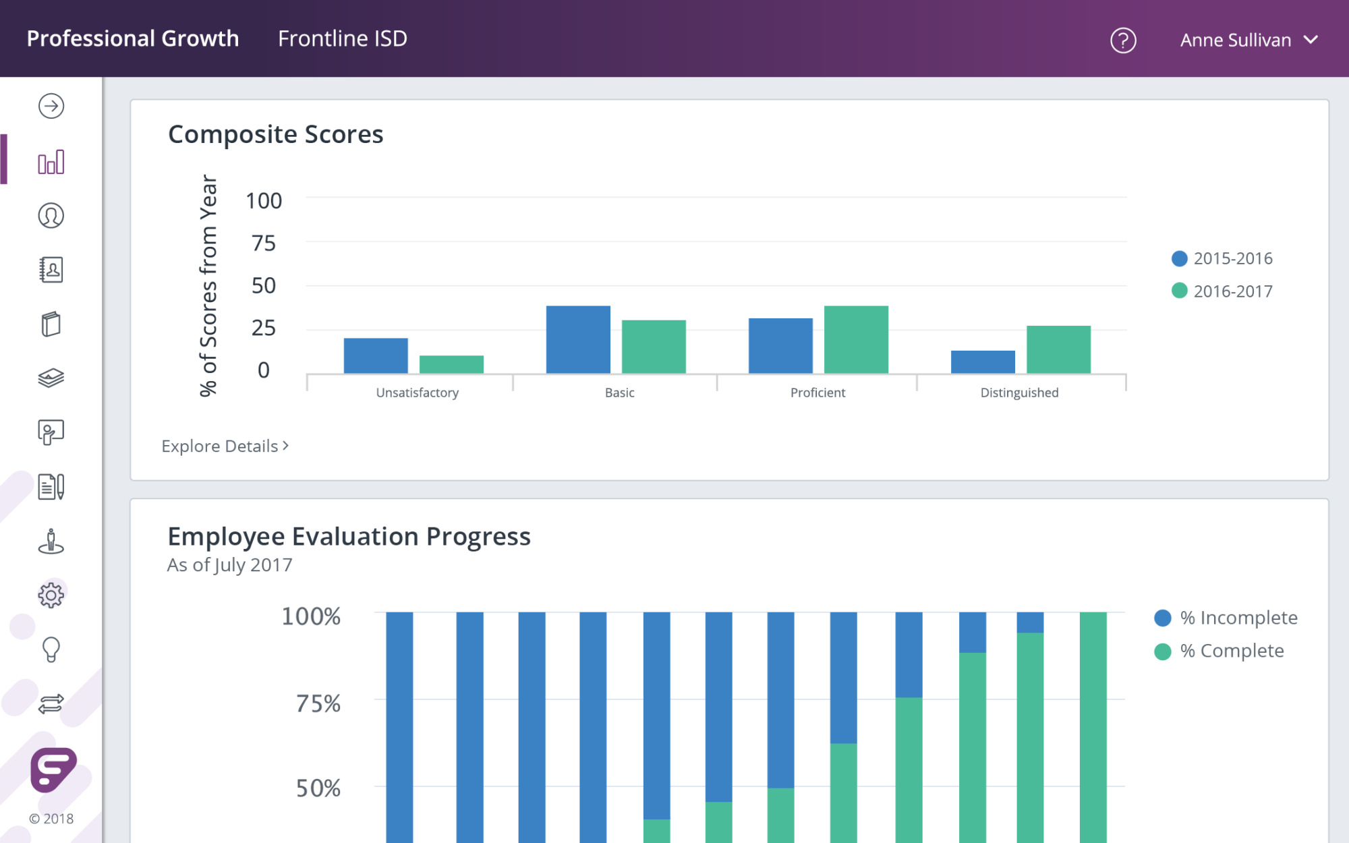The height and width of the screenshot is (843, 1349).
Task: Open the swap arrows icon
Action: pyautogui.click(x=51, y=704)
